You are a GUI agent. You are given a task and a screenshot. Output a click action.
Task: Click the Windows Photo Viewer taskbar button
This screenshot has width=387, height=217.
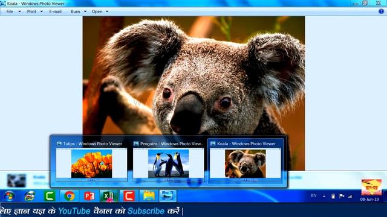[x=167, y=196]
